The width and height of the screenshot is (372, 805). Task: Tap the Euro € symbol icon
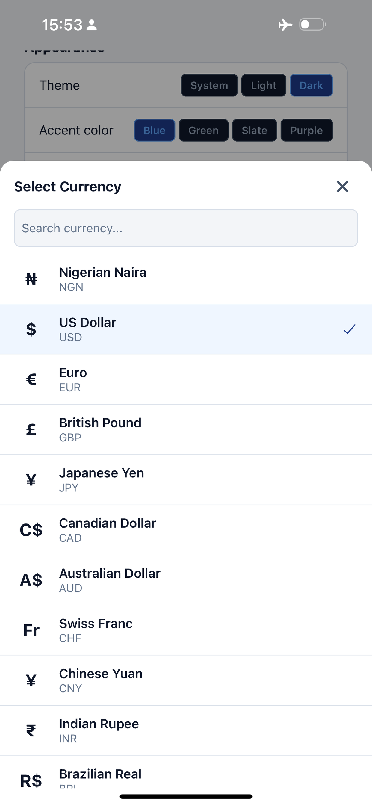pyautogui.click(x=31, y=379)
